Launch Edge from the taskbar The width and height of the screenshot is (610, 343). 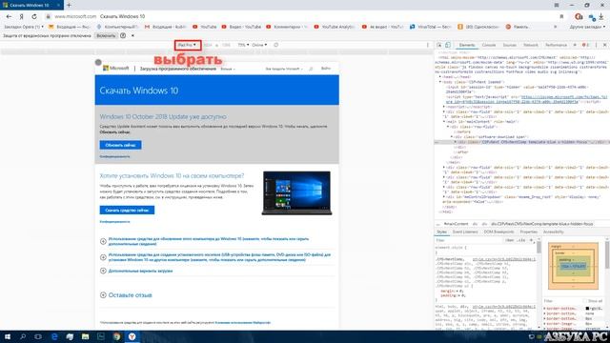[54, 336]
